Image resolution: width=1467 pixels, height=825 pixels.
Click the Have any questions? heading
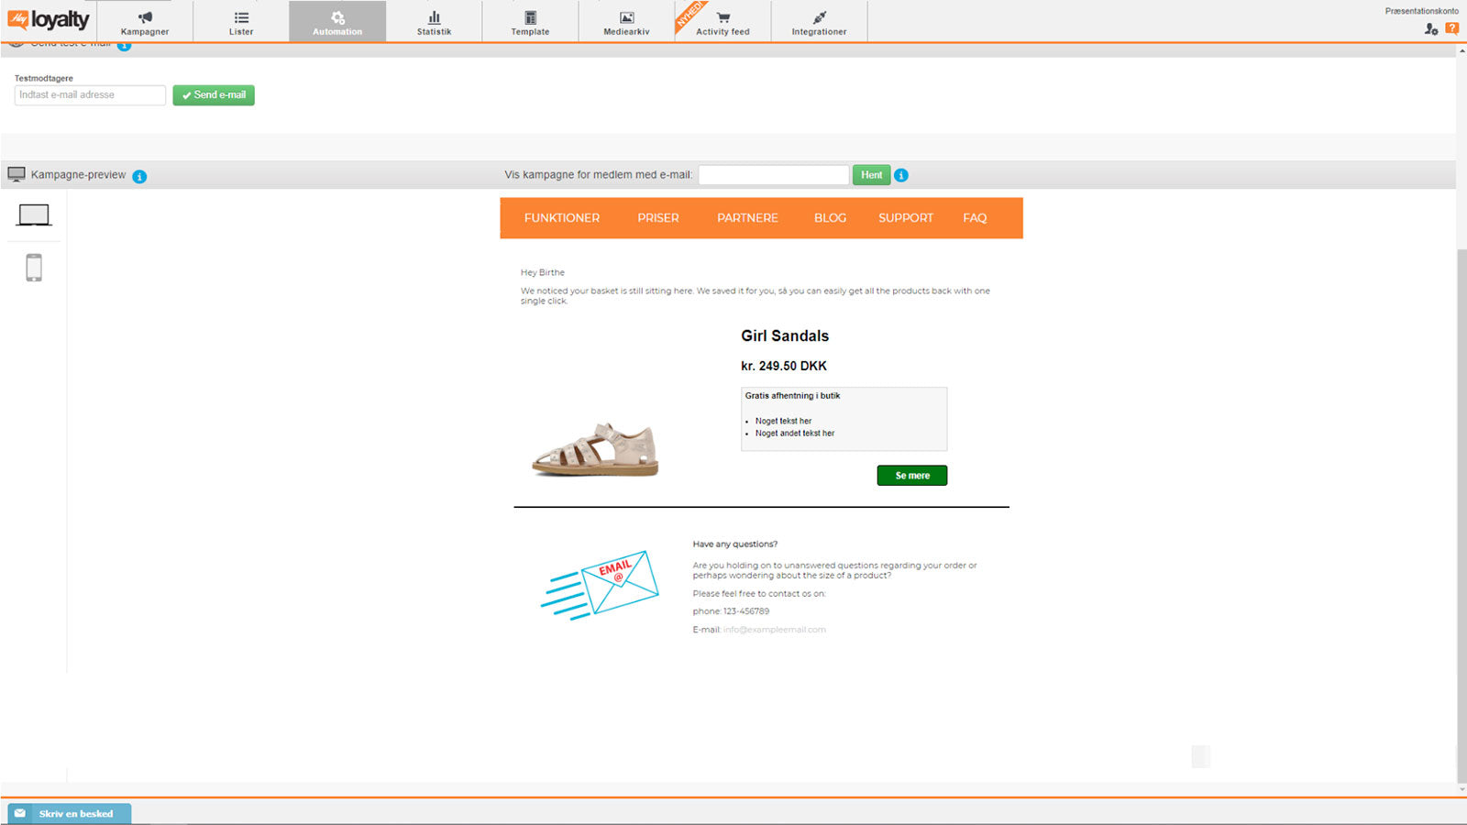pyautogui.click(x=735, y=544)
